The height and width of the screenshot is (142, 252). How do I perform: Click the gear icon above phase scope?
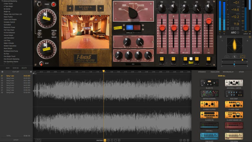[220, 37]
